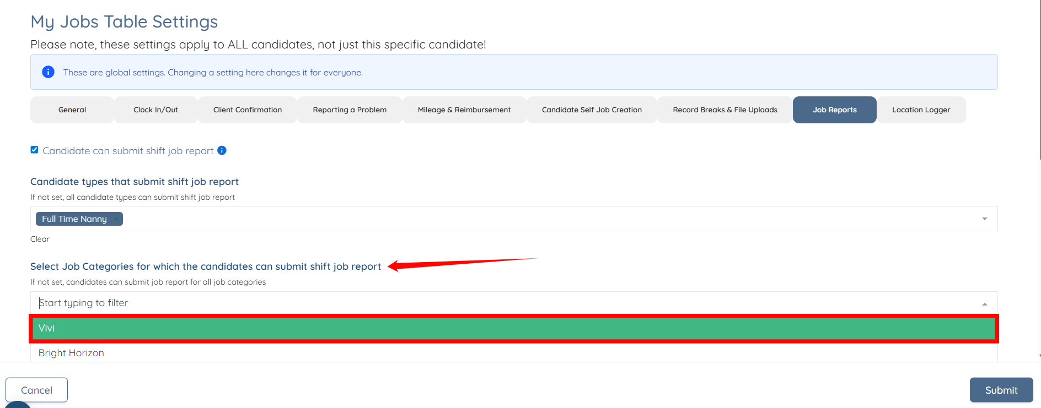This screenshot has width=1041, height=408.
Task: Click the info icon beside shift job report checkbox
Action: point(222,150)
